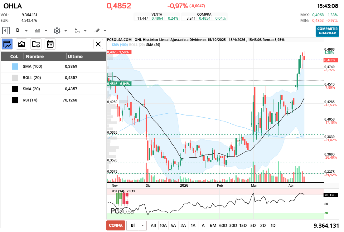
Task: Open the calendar icon in panel
Action: click(x=50, y=44)
